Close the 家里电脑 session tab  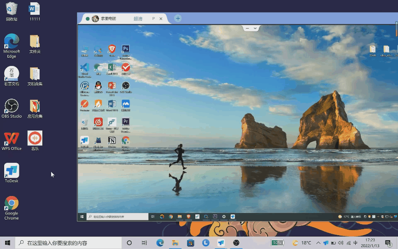click(161, 18)
